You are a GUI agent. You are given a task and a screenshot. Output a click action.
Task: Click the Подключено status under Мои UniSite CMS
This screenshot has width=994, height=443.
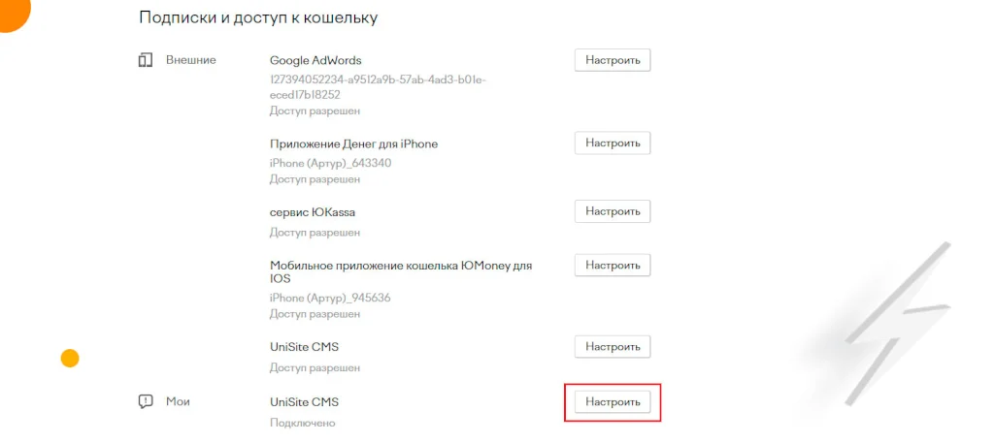click(302, 423)
